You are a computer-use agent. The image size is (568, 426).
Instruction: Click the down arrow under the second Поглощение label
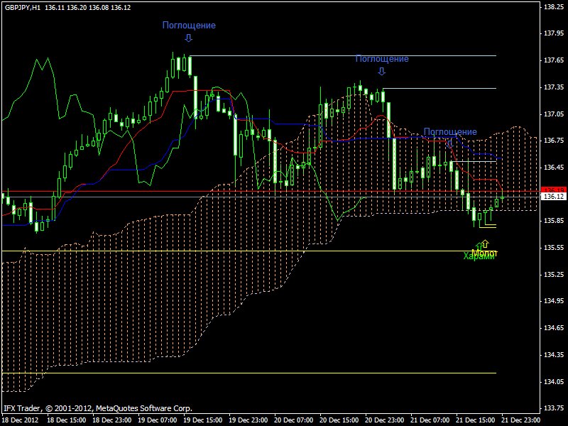[381, 71]
